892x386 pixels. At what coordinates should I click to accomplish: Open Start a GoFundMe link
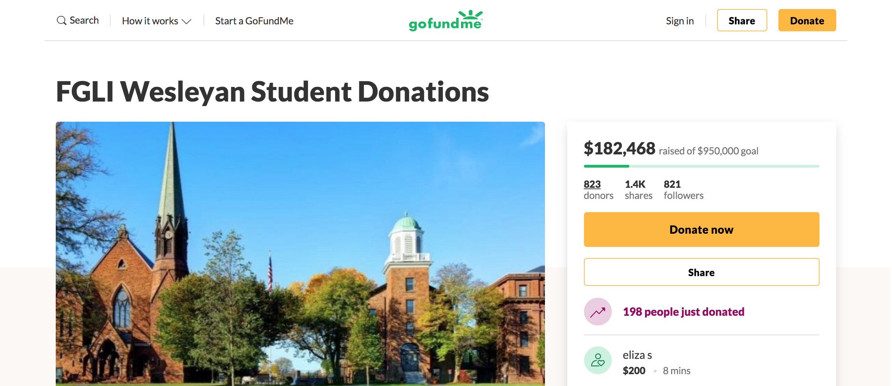click(254, 21)
